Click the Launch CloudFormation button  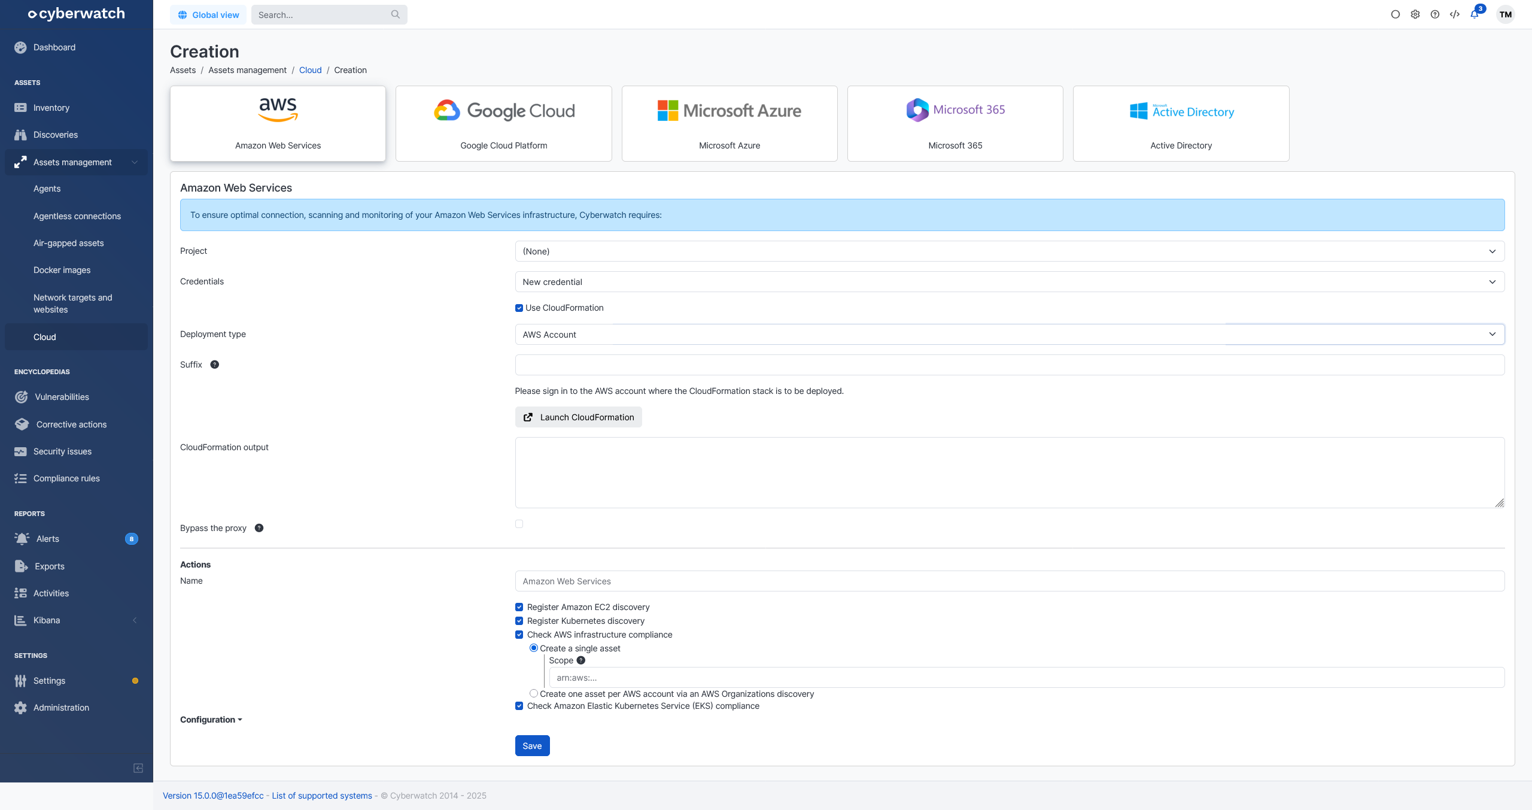pos(579,417)
